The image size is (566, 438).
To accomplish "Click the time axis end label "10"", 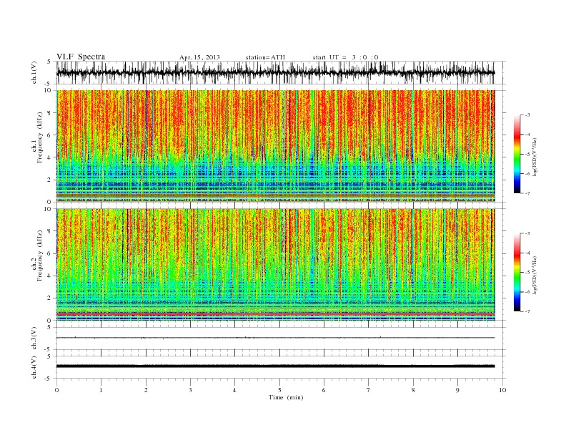I will [x=502, y=390].
